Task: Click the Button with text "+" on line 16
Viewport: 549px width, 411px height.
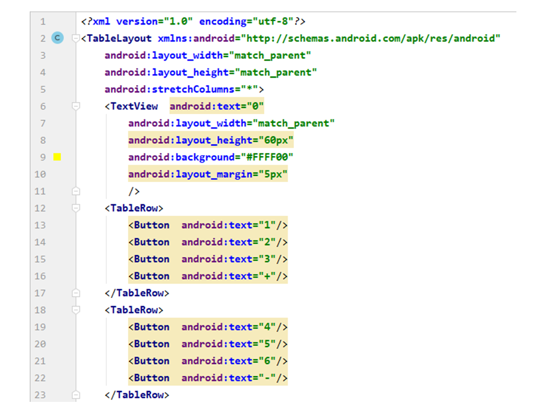Action: (x=208, y=276)
